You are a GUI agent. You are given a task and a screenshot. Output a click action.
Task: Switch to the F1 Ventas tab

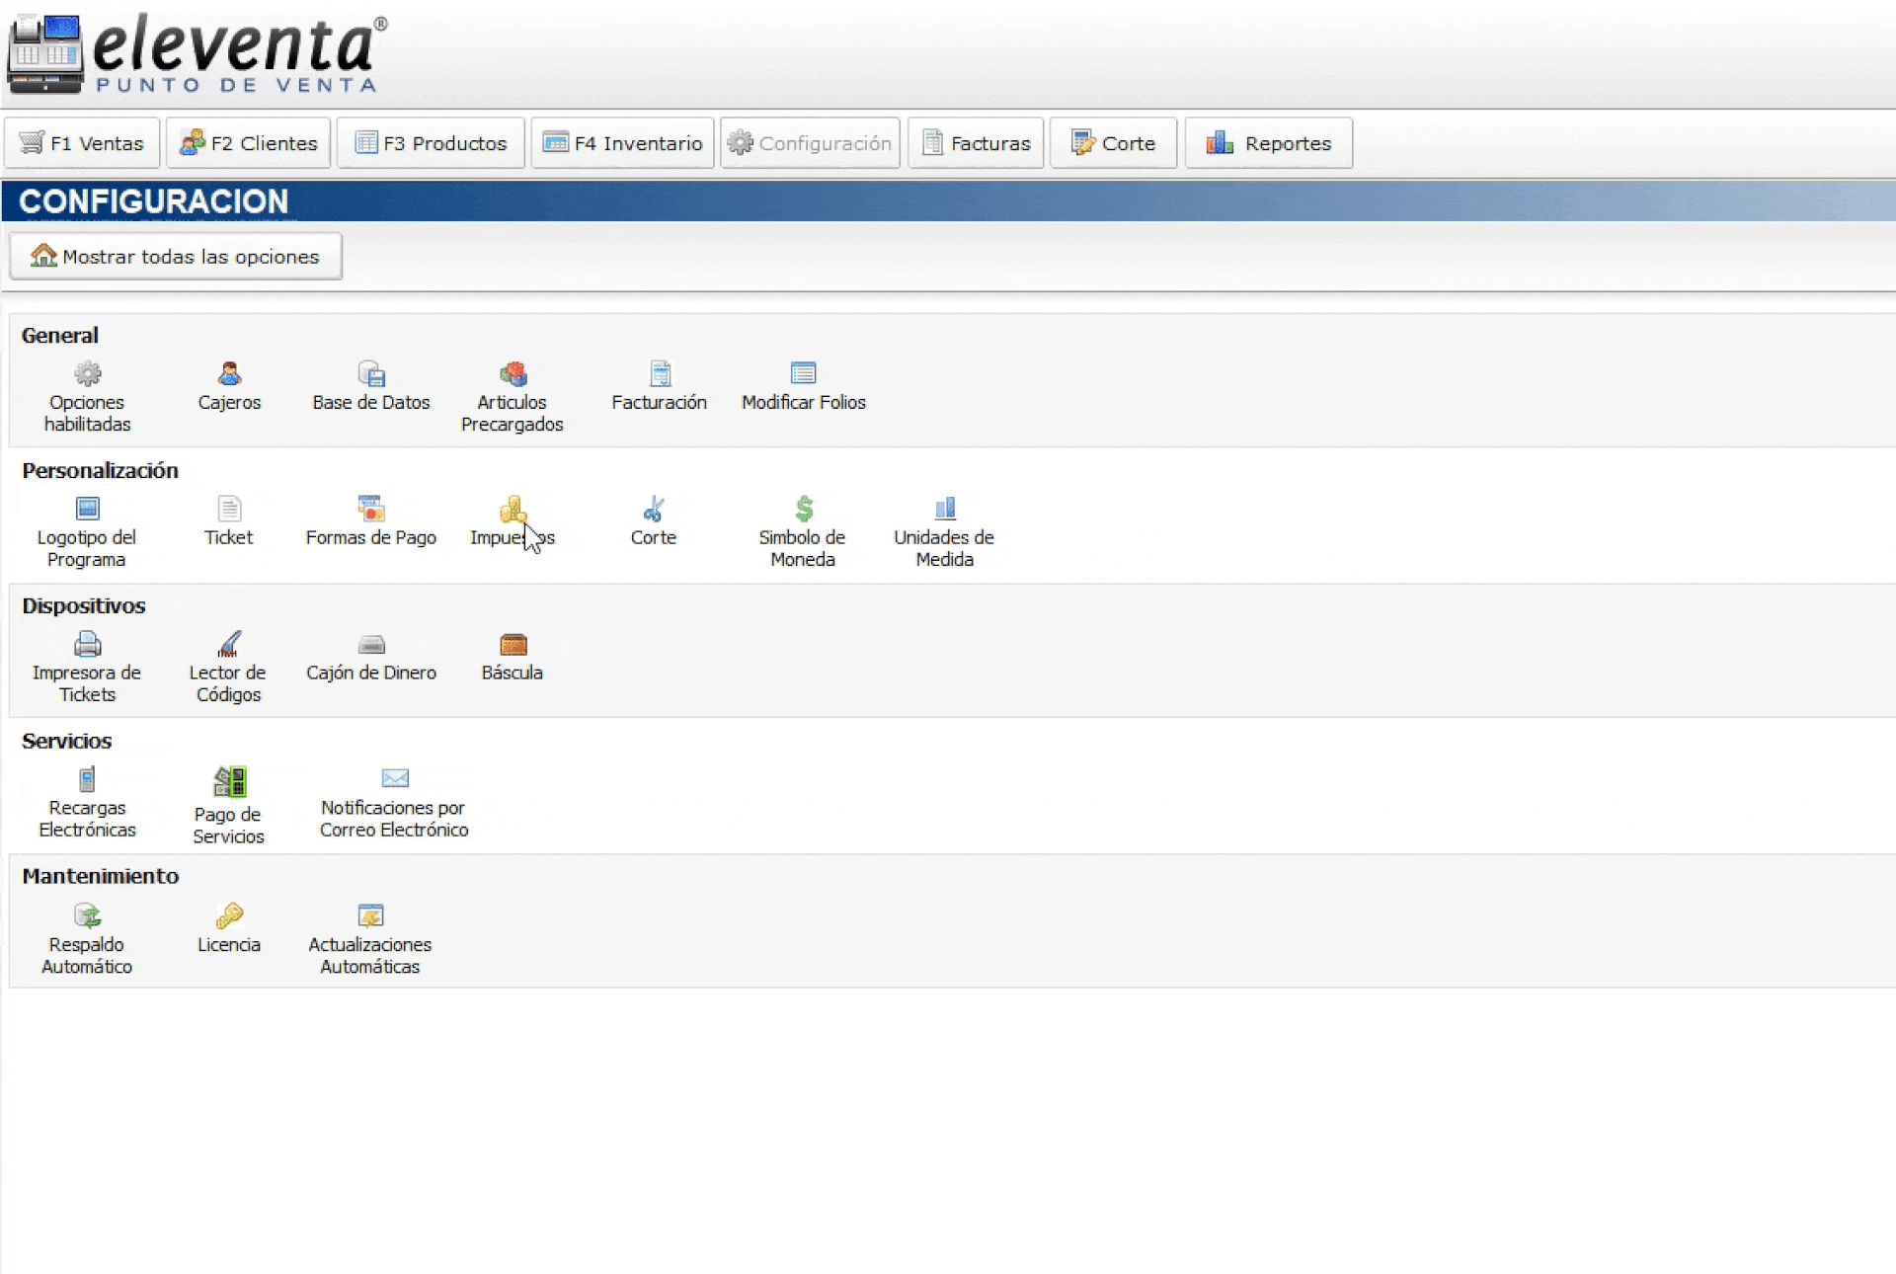coord(82,144)
